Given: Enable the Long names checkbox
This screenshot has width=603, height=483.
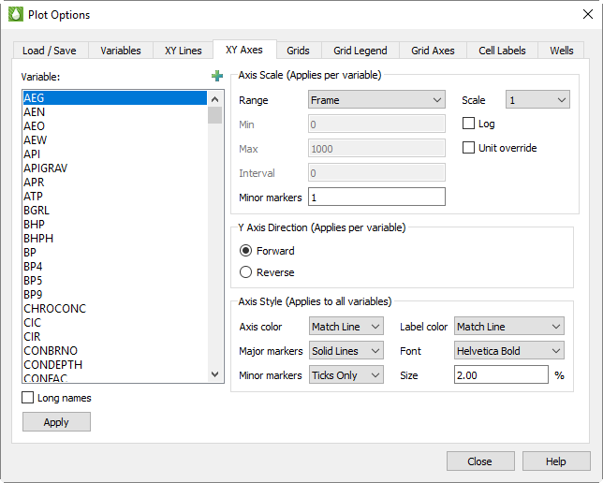Looking at the screenshot, I should point(29,398).
